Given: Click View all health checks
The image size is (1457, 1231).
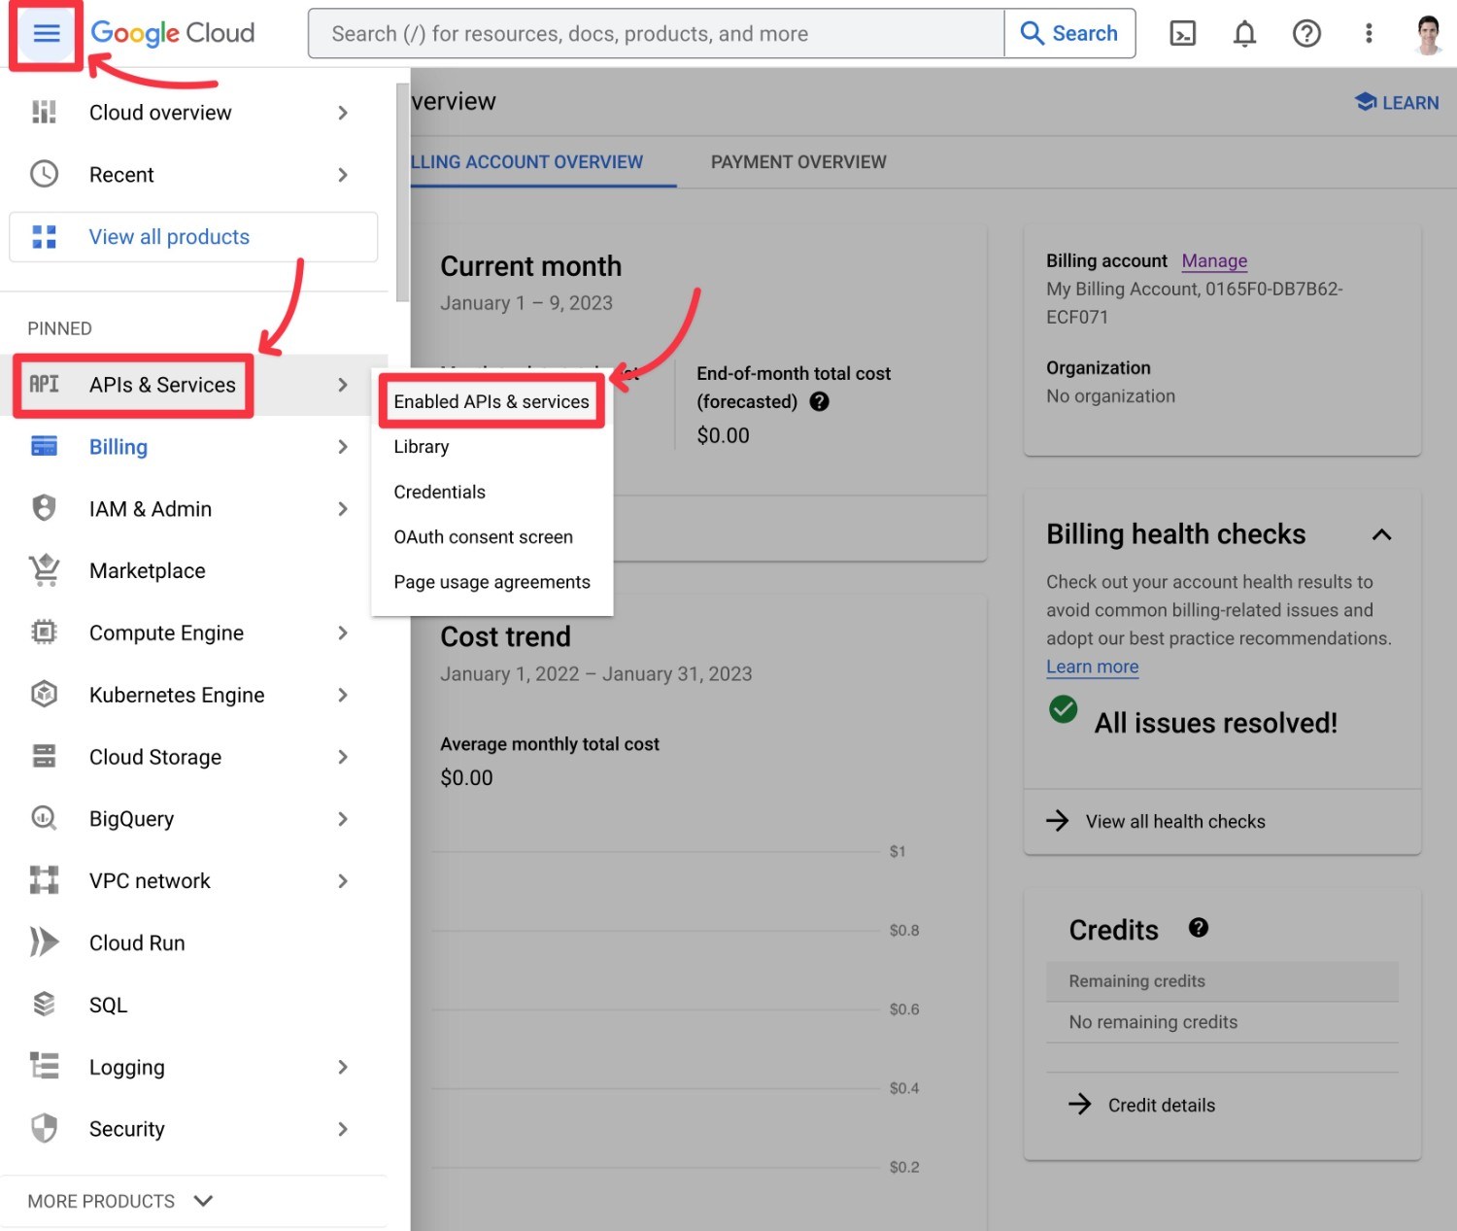Looking at the screenshot, I should pyautogui.click(x=1174, y=821).
